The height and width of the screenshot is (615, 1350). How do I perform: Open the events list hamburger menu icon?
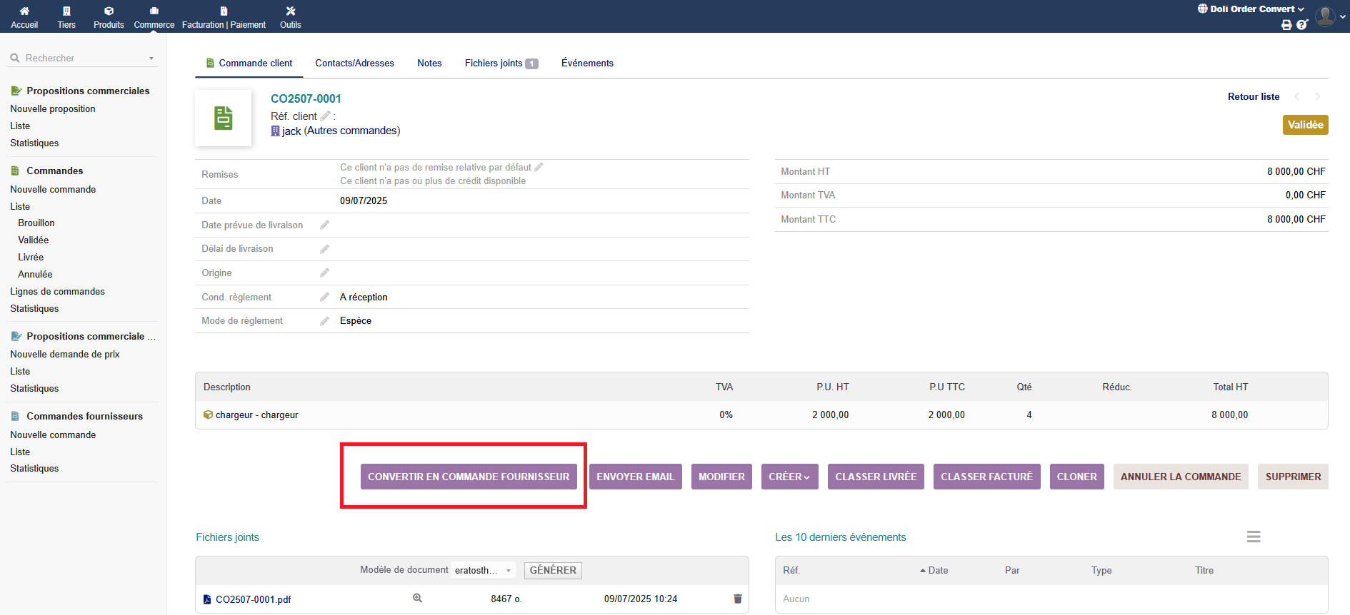(1253, 537)
